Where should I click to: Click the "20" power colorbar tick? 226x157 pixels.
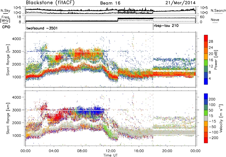(211, 54)
